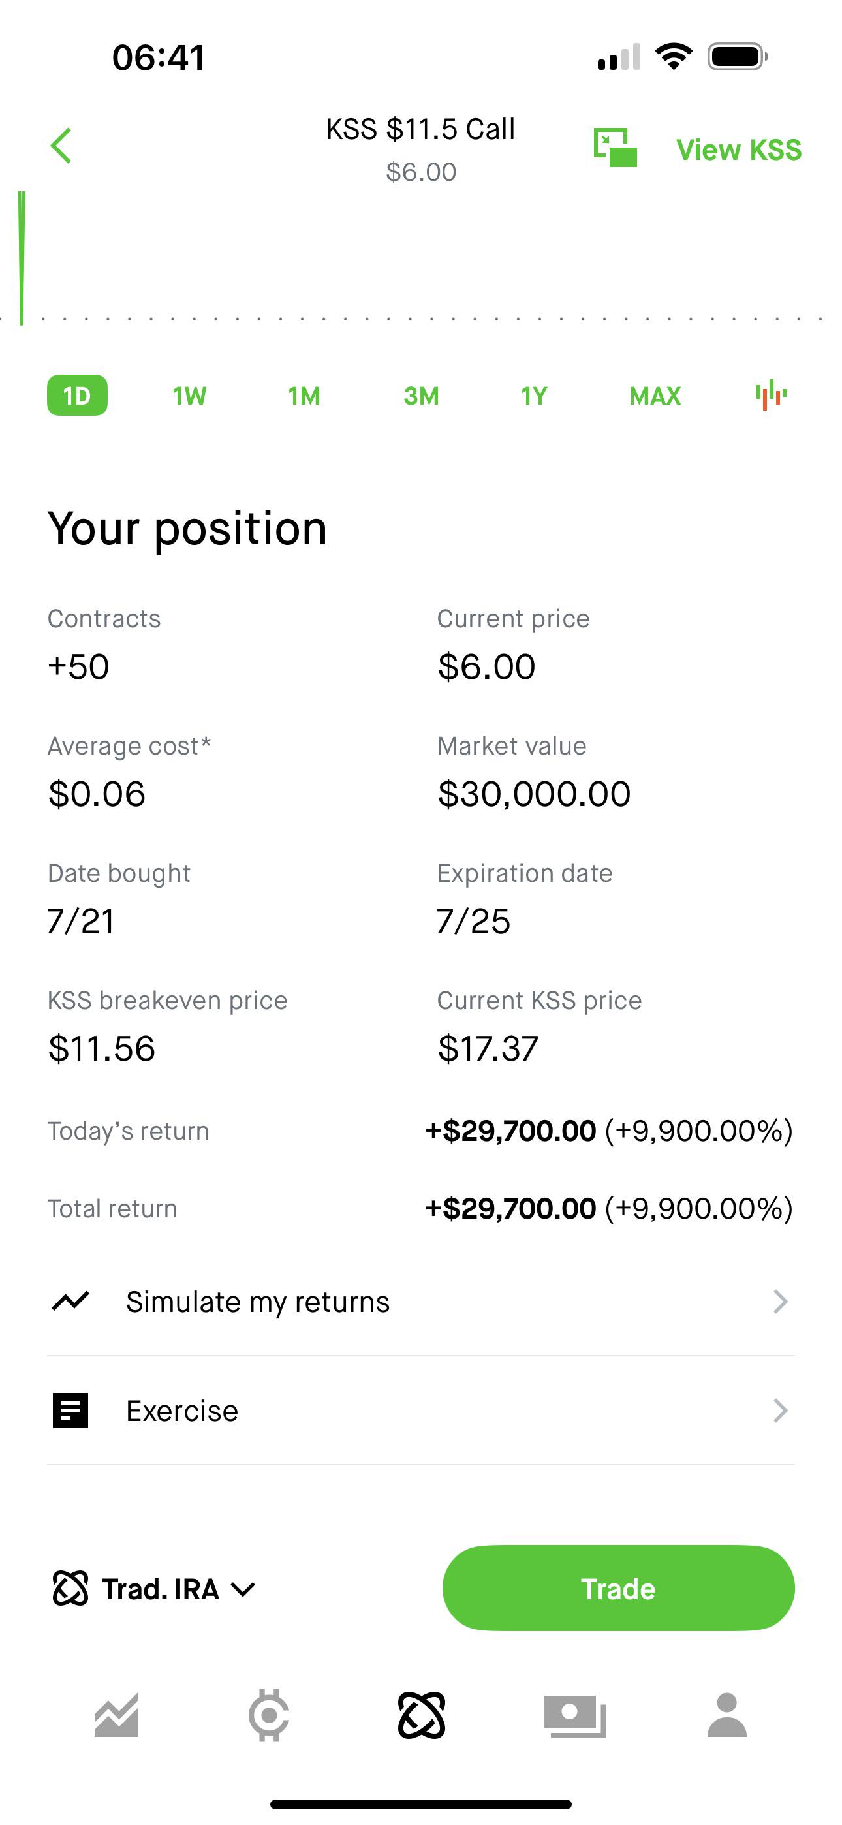Open the View KSS link
This screenshot has width=842, height=1825.
click(738, 149)
